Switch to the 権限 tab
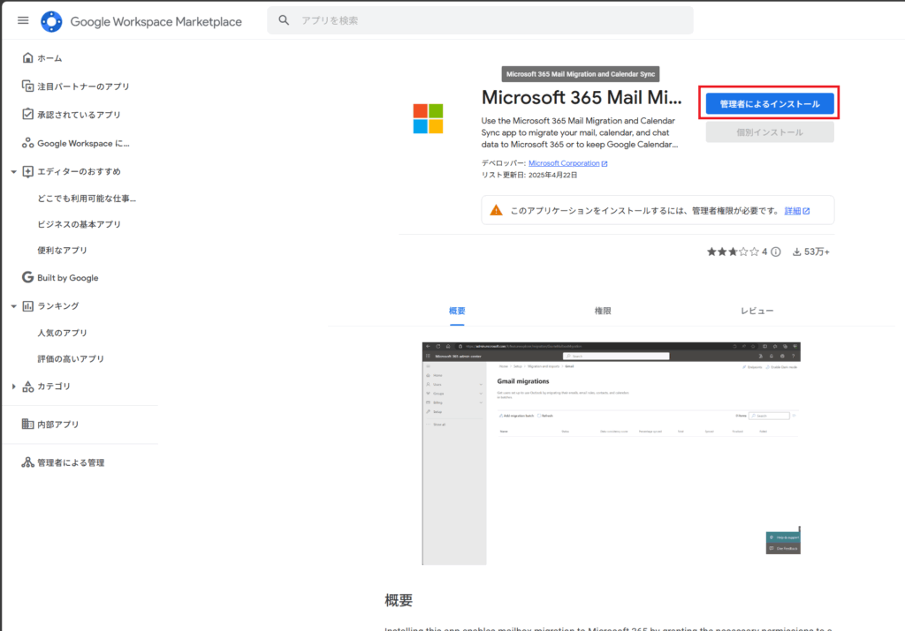Viewport: 905px width, 631px height. [x=603, y=311]
